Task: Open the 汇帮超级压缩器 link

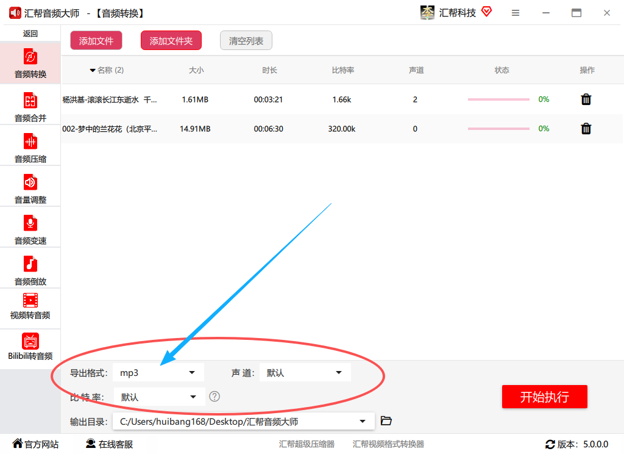Action: pyautogui.click(x=307, y=444)
